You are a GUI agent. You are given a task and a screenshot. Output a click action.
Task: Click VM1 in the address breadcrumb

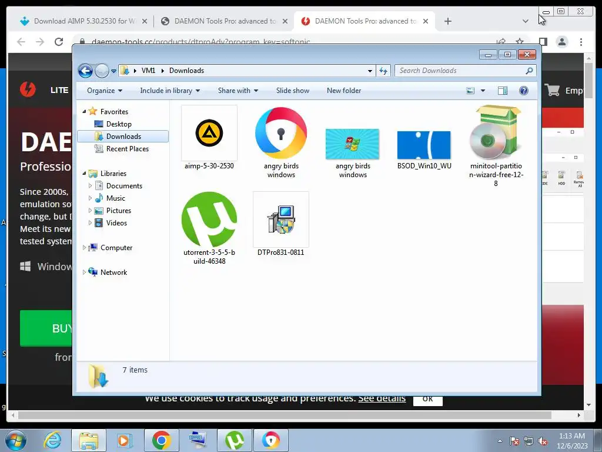(148, 71)
